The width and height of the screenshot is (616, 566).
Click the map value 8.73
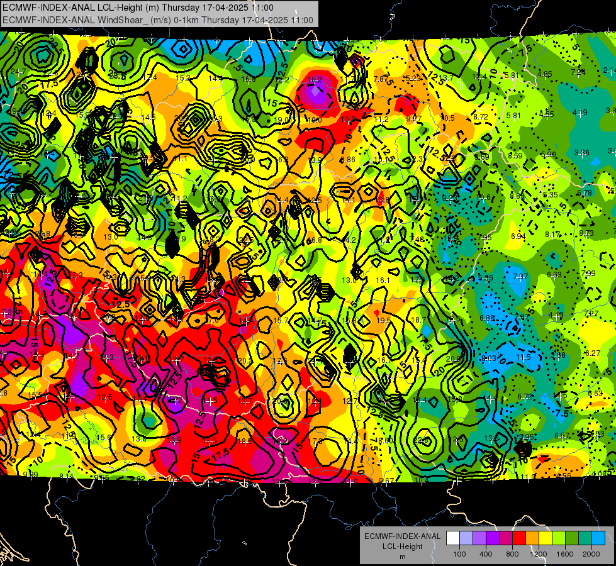coord(586,233)
